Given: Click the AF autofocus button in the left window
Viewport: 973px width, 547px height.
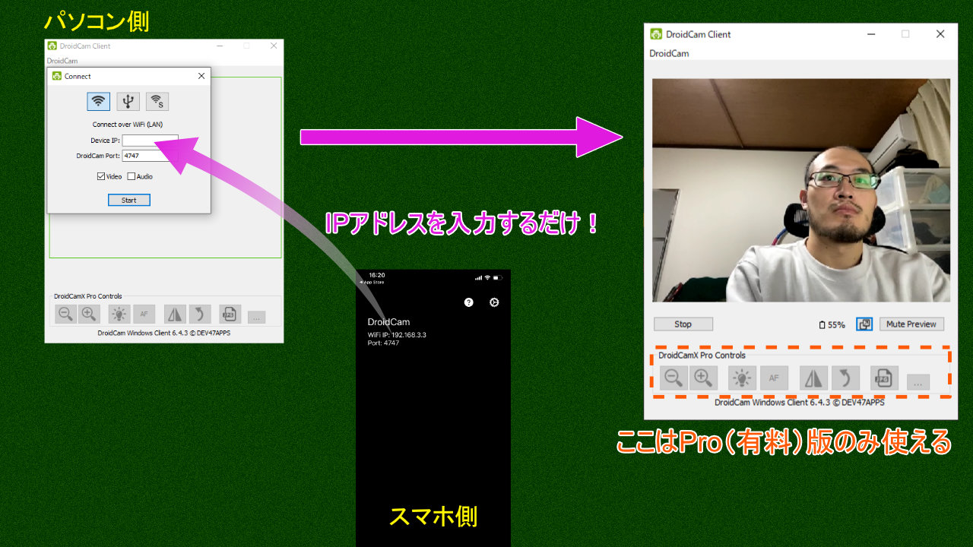Looking at the screenshot, I should [144, 313].
